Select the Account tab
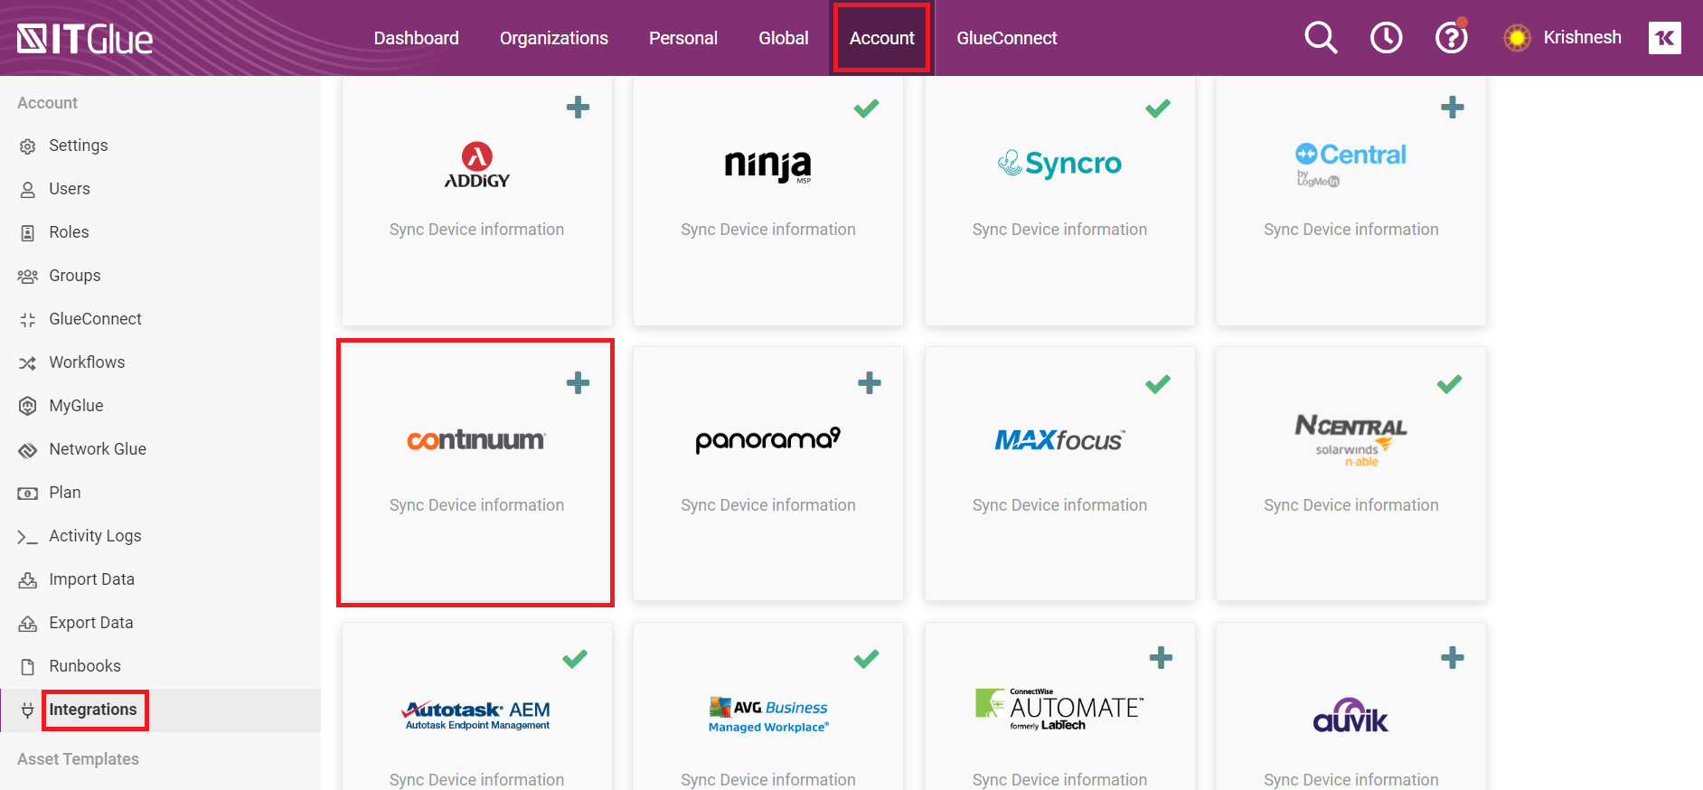 tap(882, 38)
